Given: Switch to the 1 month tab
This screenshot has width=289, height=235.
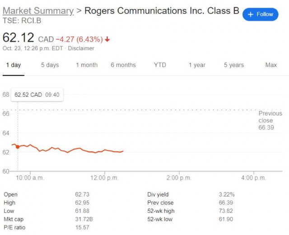Looking at the screenshot, I should click(x=87, y=65).
